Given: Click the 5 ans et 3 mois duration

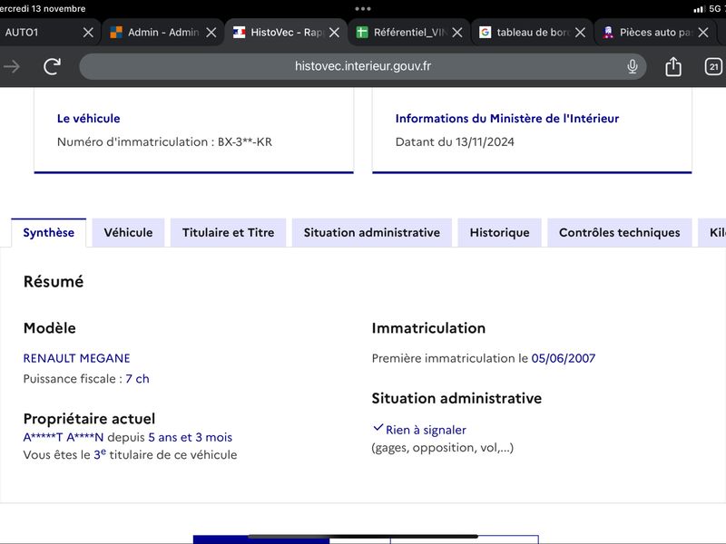Looking at the screenshot, I should click(191, 437).
